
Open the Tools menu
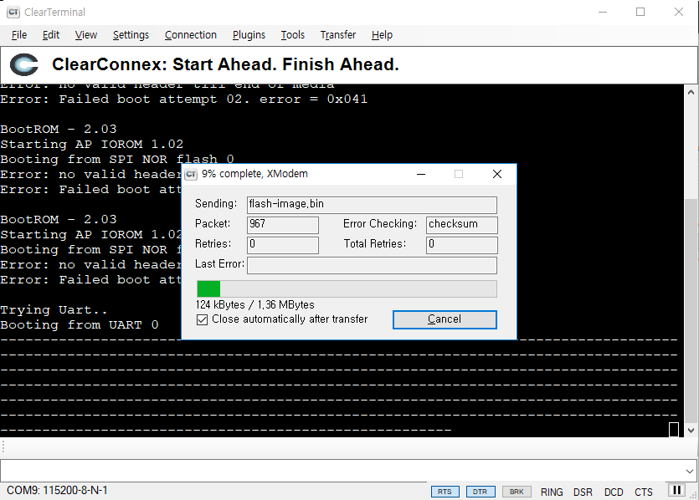(x=292, y=35)
